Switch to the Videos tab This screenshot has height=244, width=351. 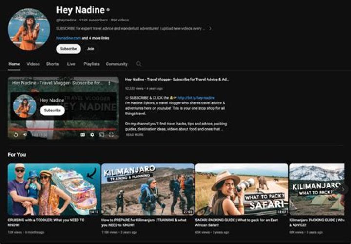pos(33,64)
